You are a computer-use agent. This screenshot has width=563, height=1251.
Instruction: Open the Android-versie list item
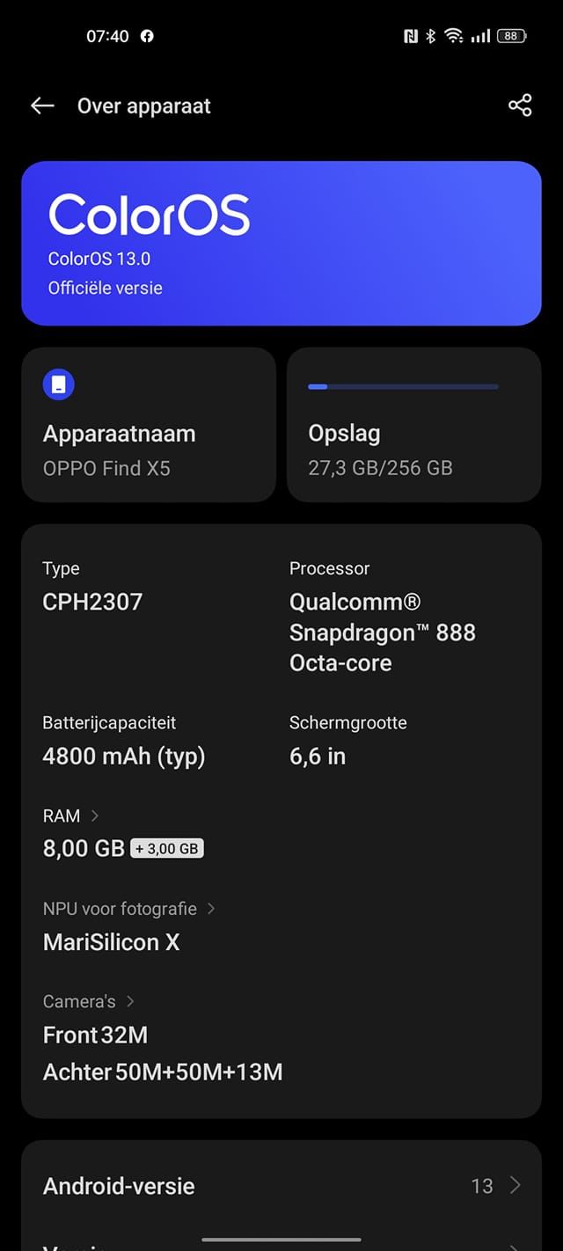(281, 1186)
